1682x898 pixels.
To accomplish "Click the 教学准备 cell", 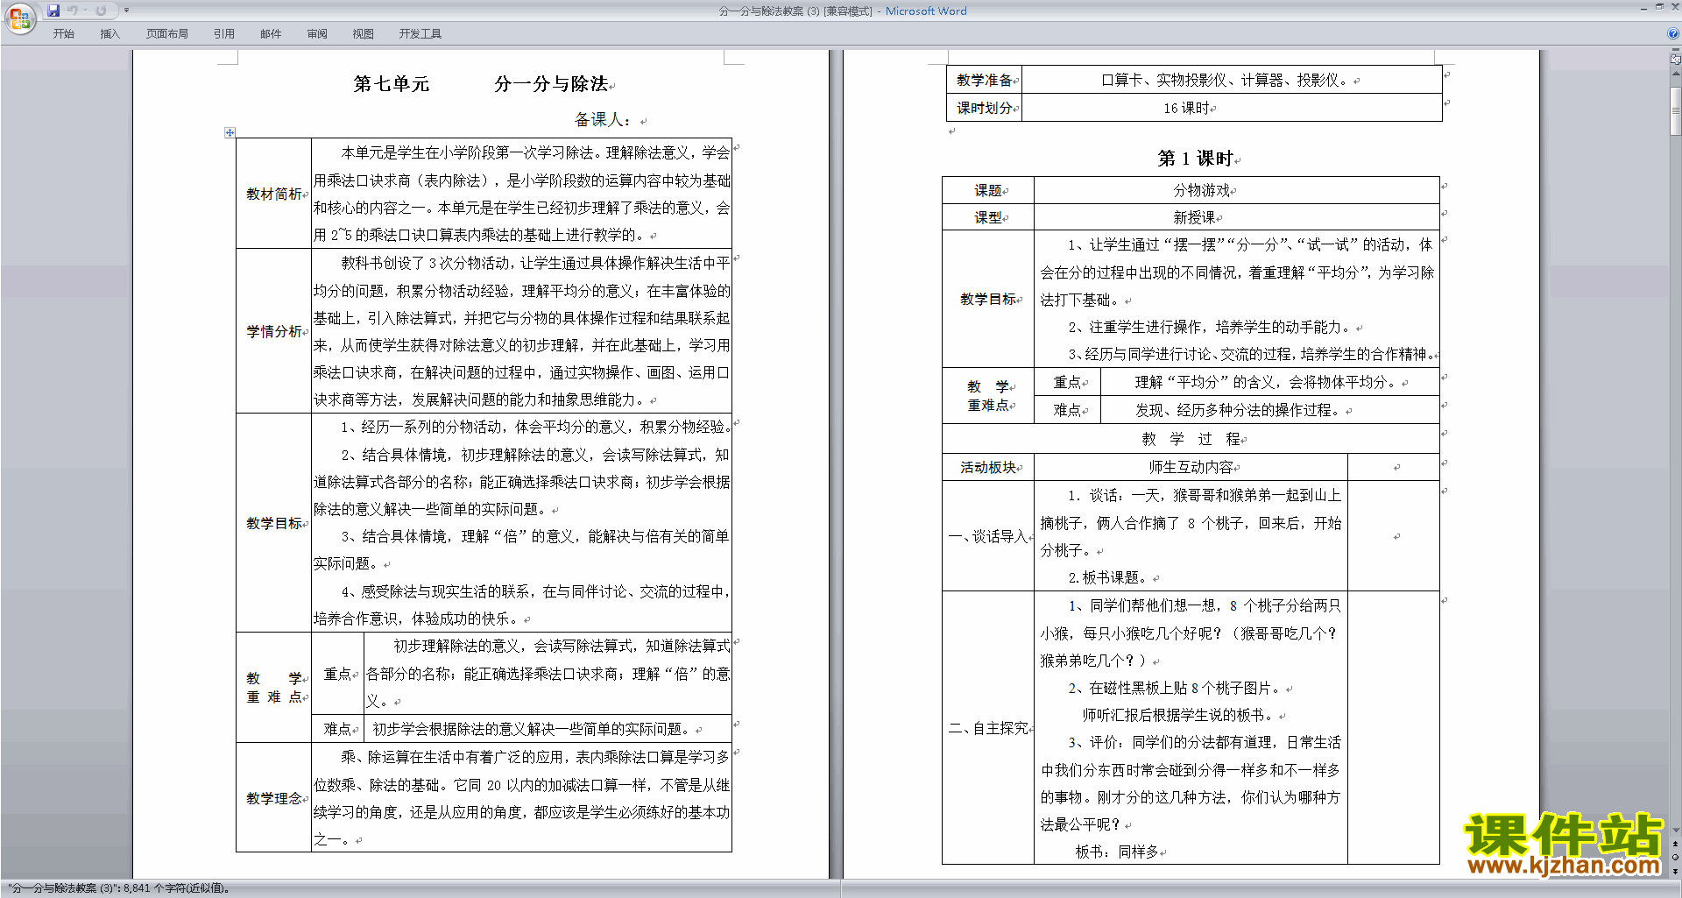I will pyautogui.click(x=985, y=80).
